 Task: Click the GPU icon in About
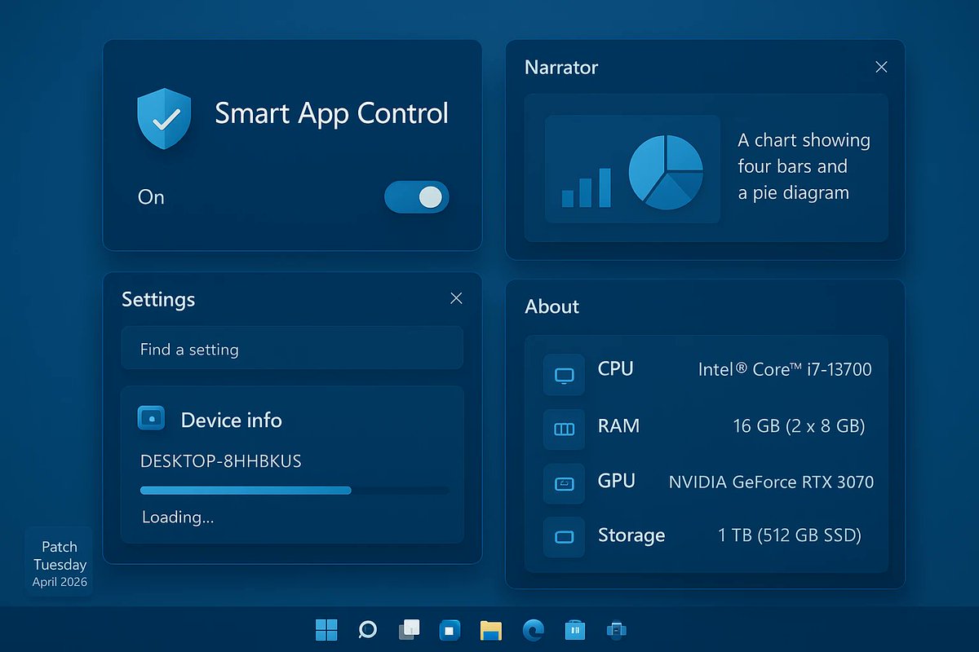tap(564, 483)
